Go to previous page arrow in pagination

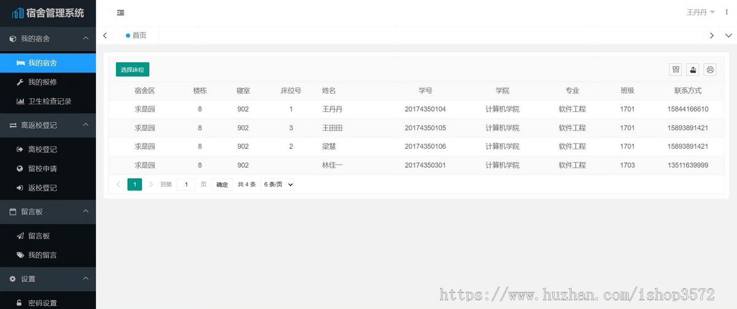(119, 184)
